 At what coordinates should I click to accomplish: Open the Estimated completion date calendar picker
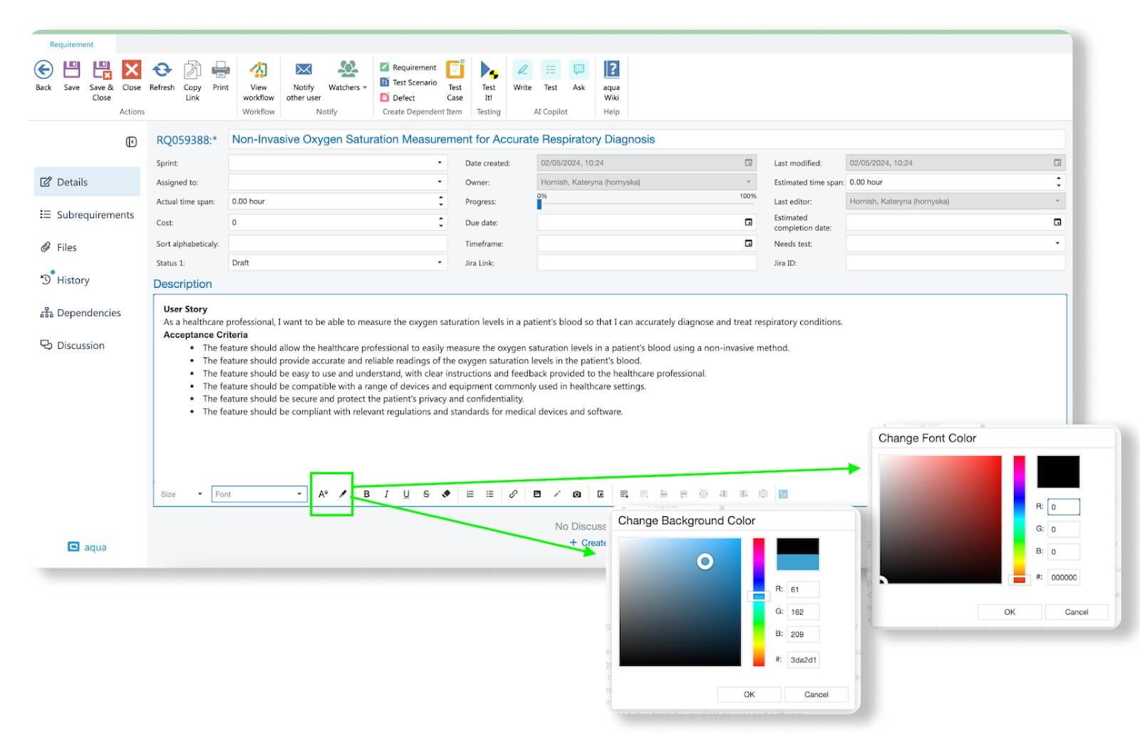(1057, 222)
